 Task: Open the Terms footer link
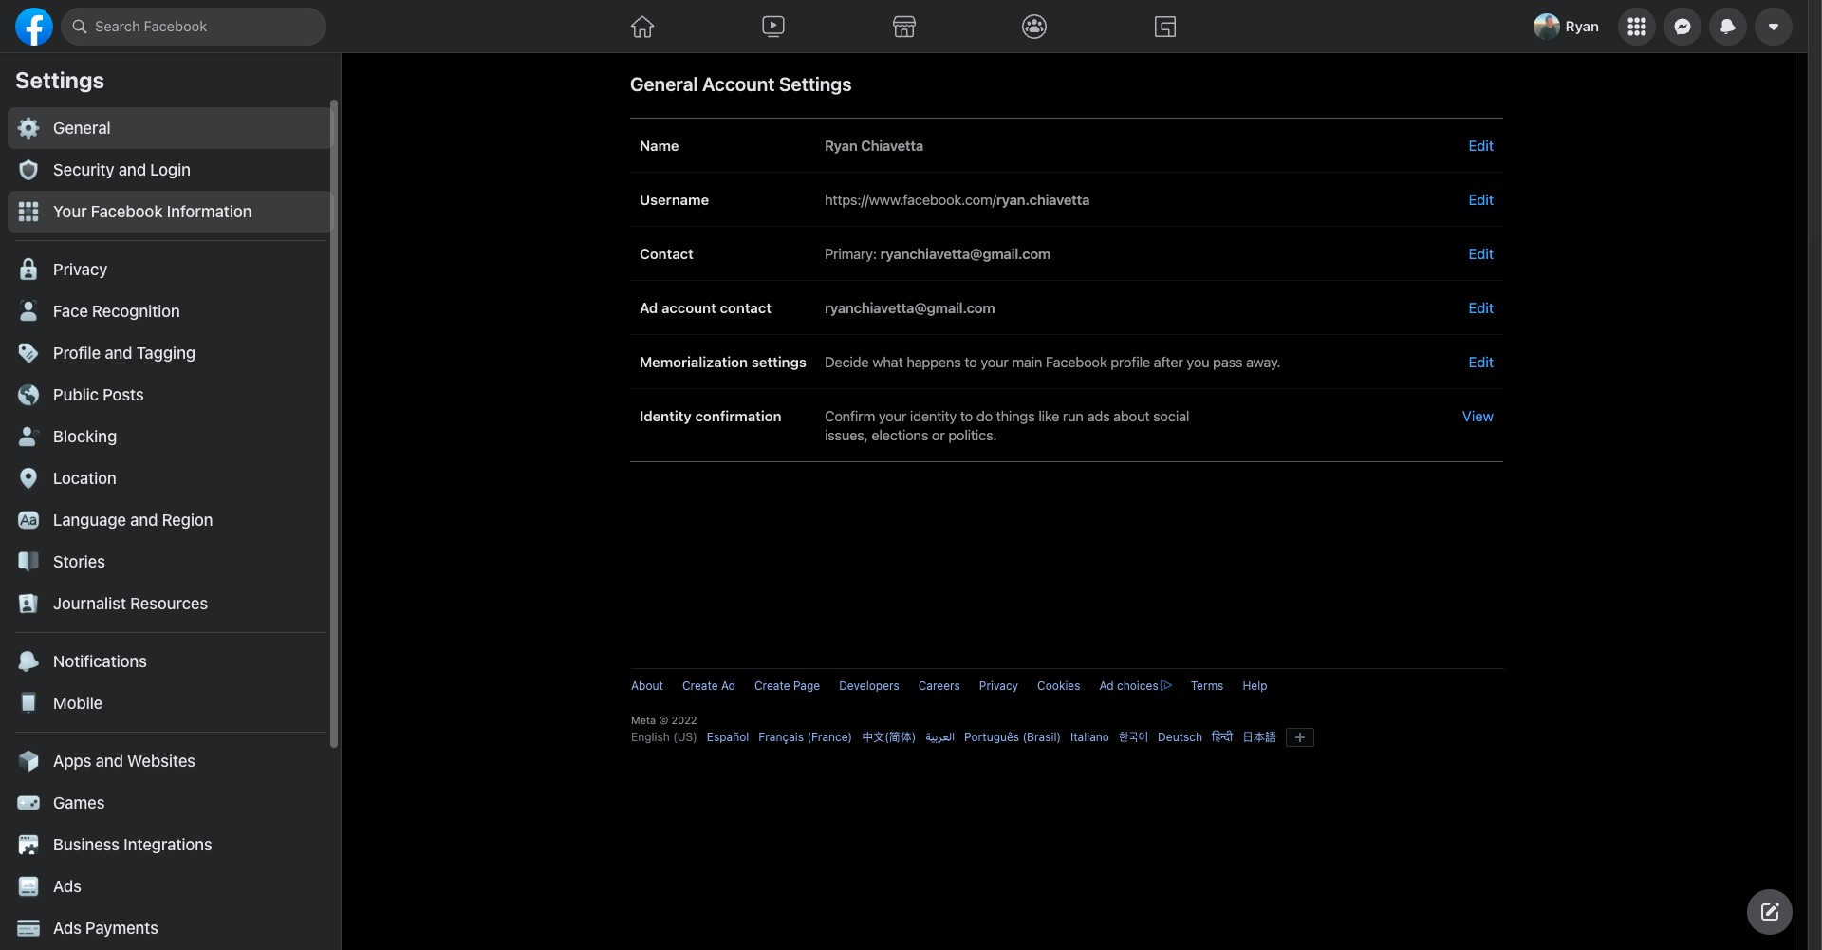(x=1207, y=686)
